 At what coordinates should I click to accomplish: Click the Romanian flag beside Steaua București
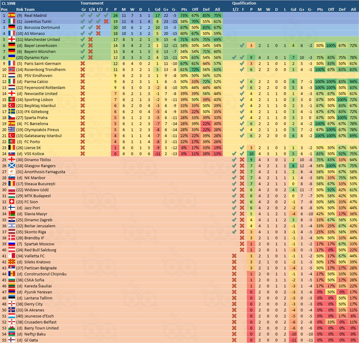[x=12, y=184]
